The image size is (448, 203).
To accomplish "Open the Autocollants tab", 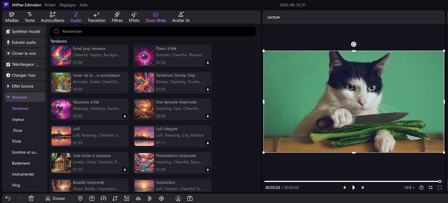I will click(x=53, y=17).
